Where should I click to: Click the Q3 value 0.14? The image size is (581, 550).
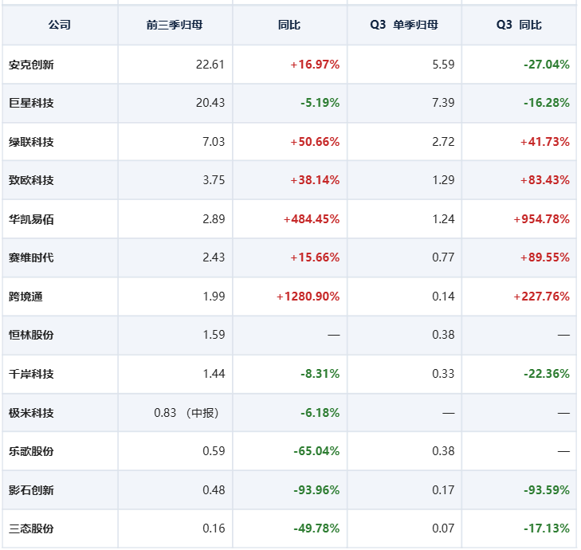[443, 297]
